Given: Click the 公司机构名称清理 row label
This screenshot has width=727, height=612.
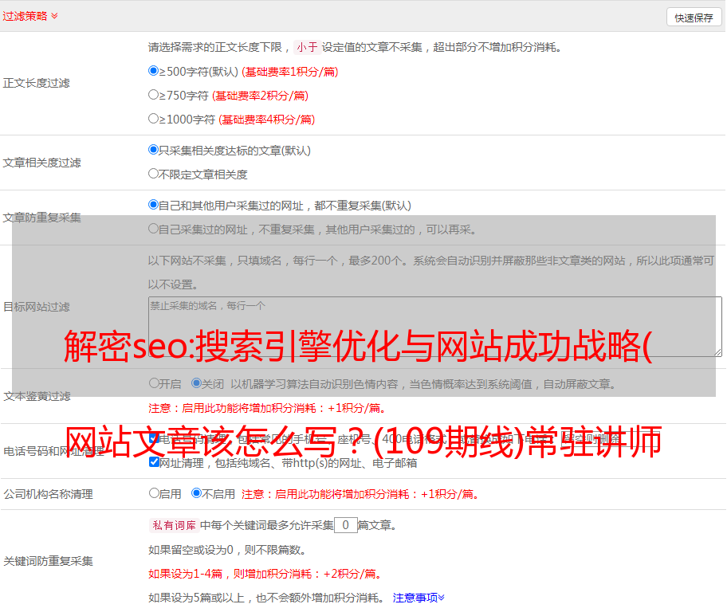Looking at the screenshot, I should click(48, 494).
